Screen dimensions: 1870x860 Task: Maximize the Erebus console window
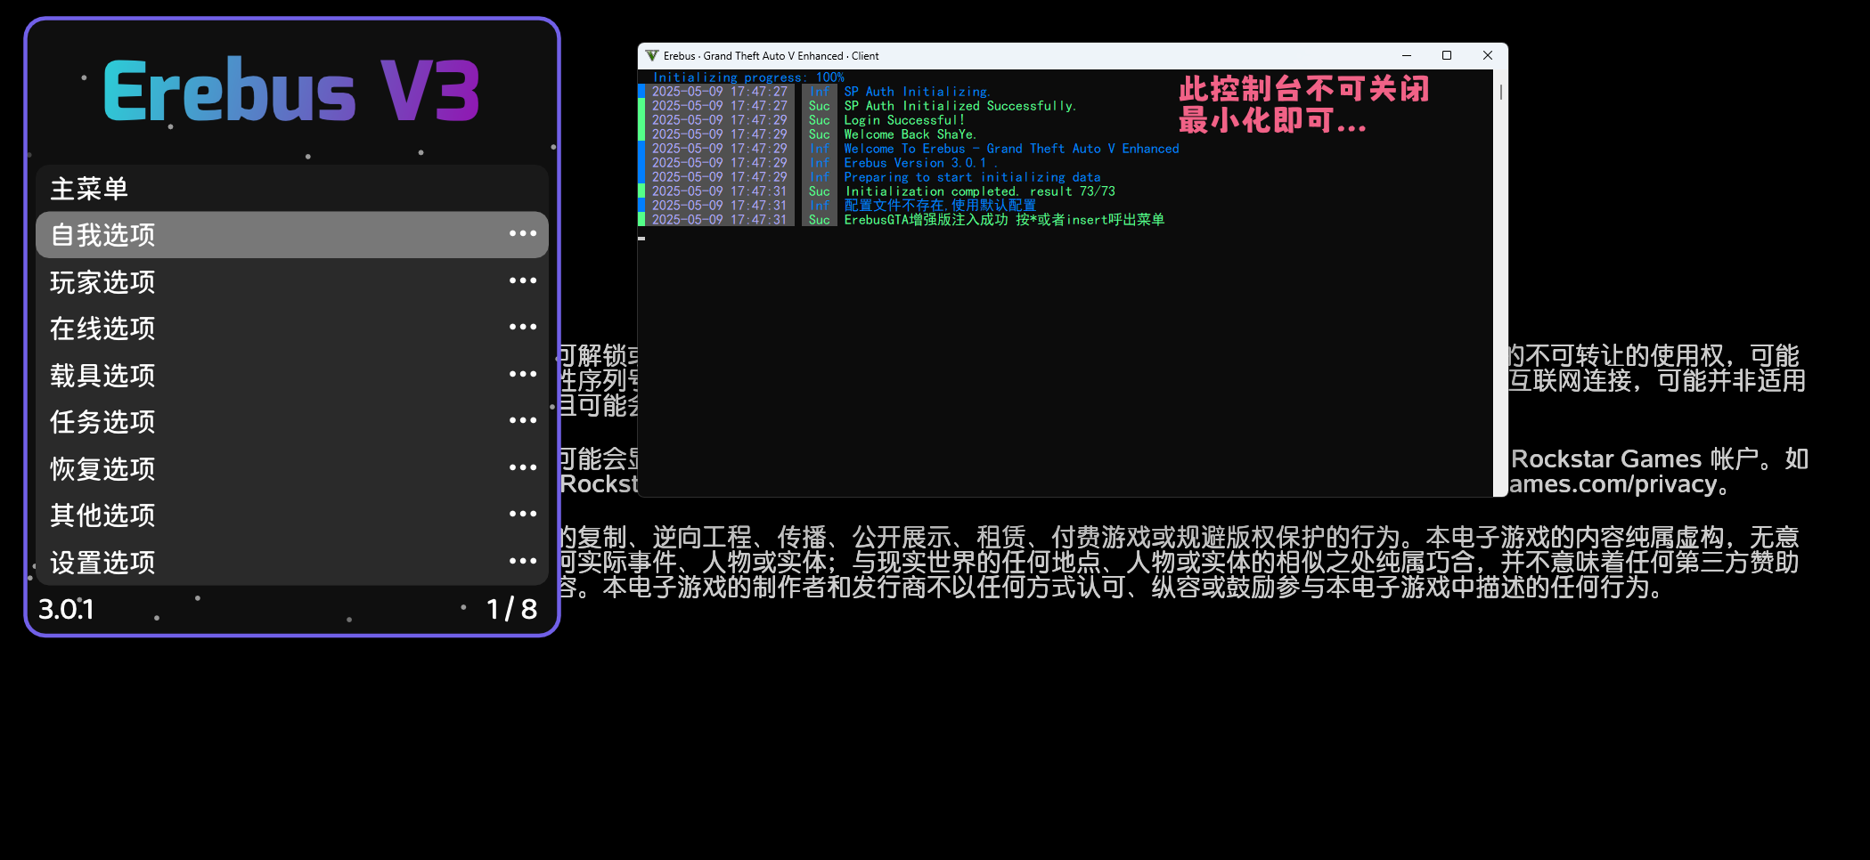1447,55
